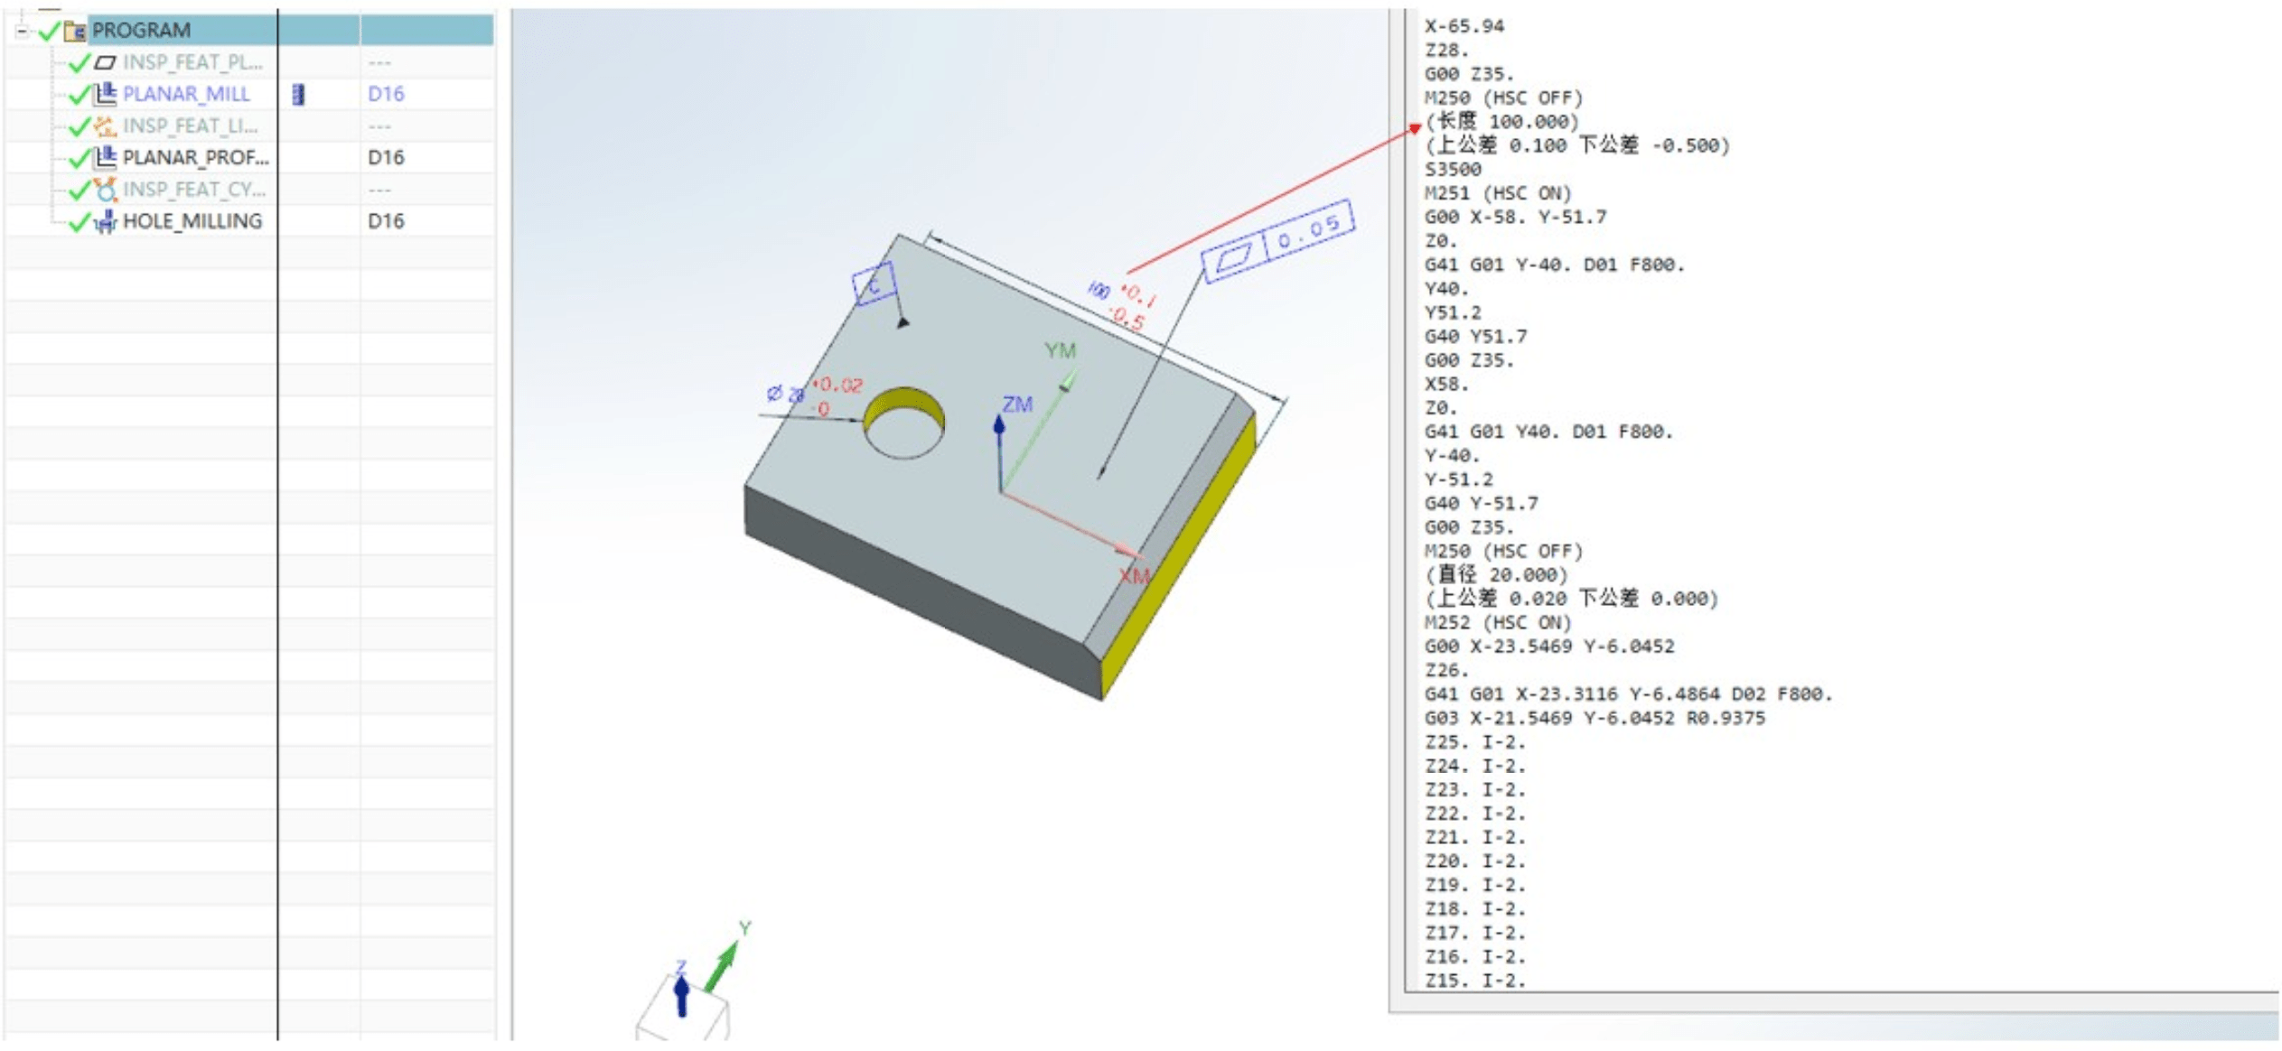Select the INSP_FEAT_PL... operation
2282x1051 pixels.
pyautogui.click(x=192, y=62)
